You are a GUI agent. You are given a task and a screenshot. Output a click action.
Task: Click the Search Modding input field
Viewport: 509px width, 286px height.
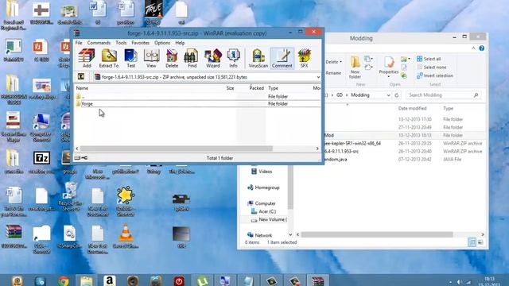[443, 95]
